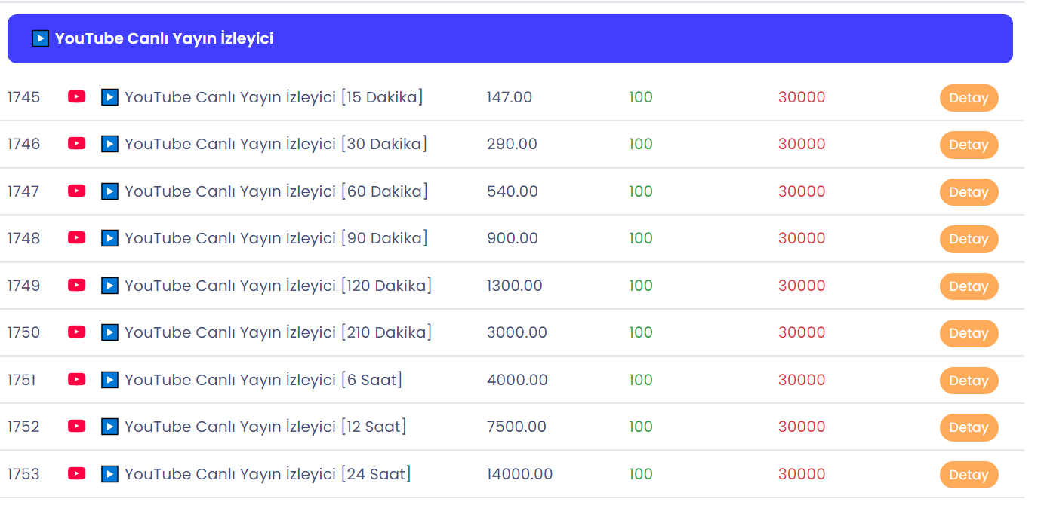The width and height of the screenshot is (1044, 523).
Task: Click the YouTube icon in row 1750
Action: coord(76,332)
